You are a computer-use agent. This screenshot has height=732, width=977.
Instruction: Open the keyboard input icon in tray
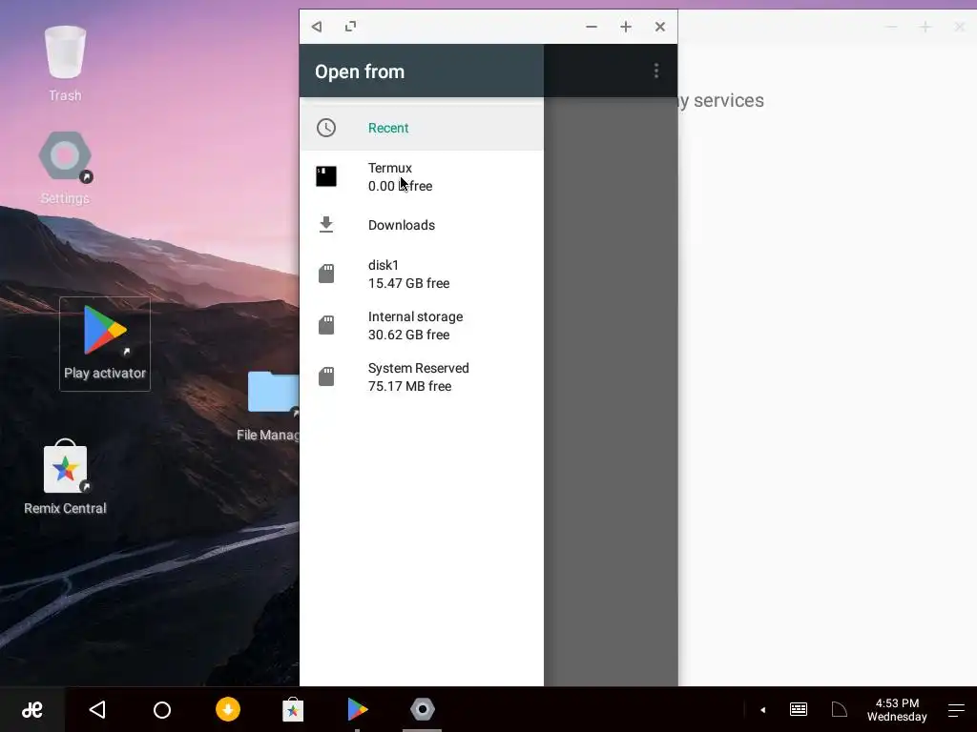click(x=799, y=709)
